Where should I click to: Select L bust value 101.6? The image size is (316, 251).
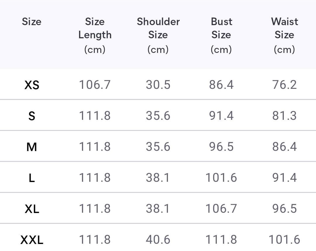[221, 177]
